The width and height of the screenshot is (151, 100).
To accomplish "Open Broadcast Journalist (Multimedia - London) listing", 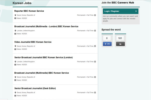I will pos(46,26).
